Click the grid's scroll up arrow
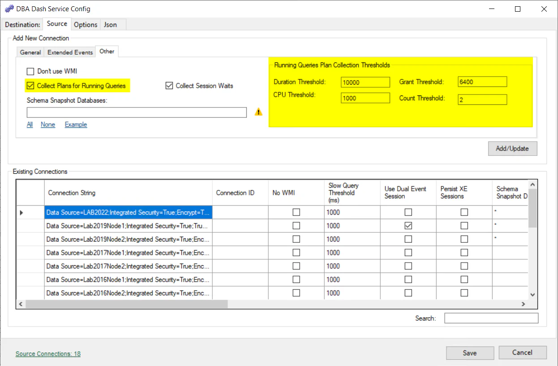558x366 pixels. click(532, 185)
